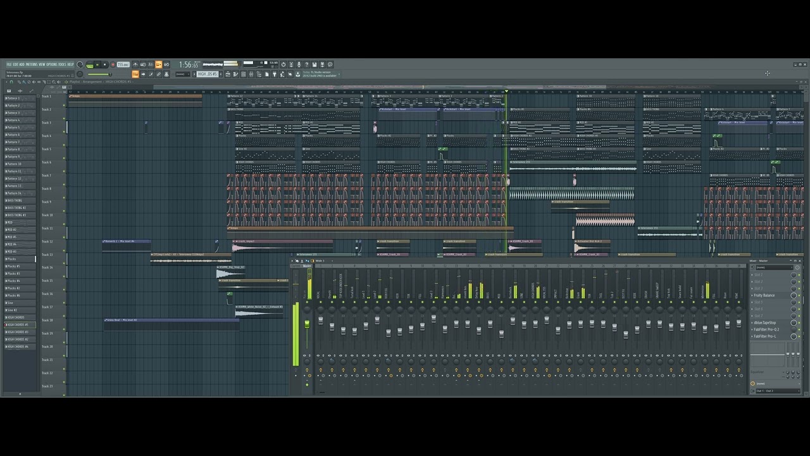The height and width of the screenshot is (456, 810).
Task: Open mixer layout Wide 3 dropdown
Action: pyautogui.click(x=320, y=260)
